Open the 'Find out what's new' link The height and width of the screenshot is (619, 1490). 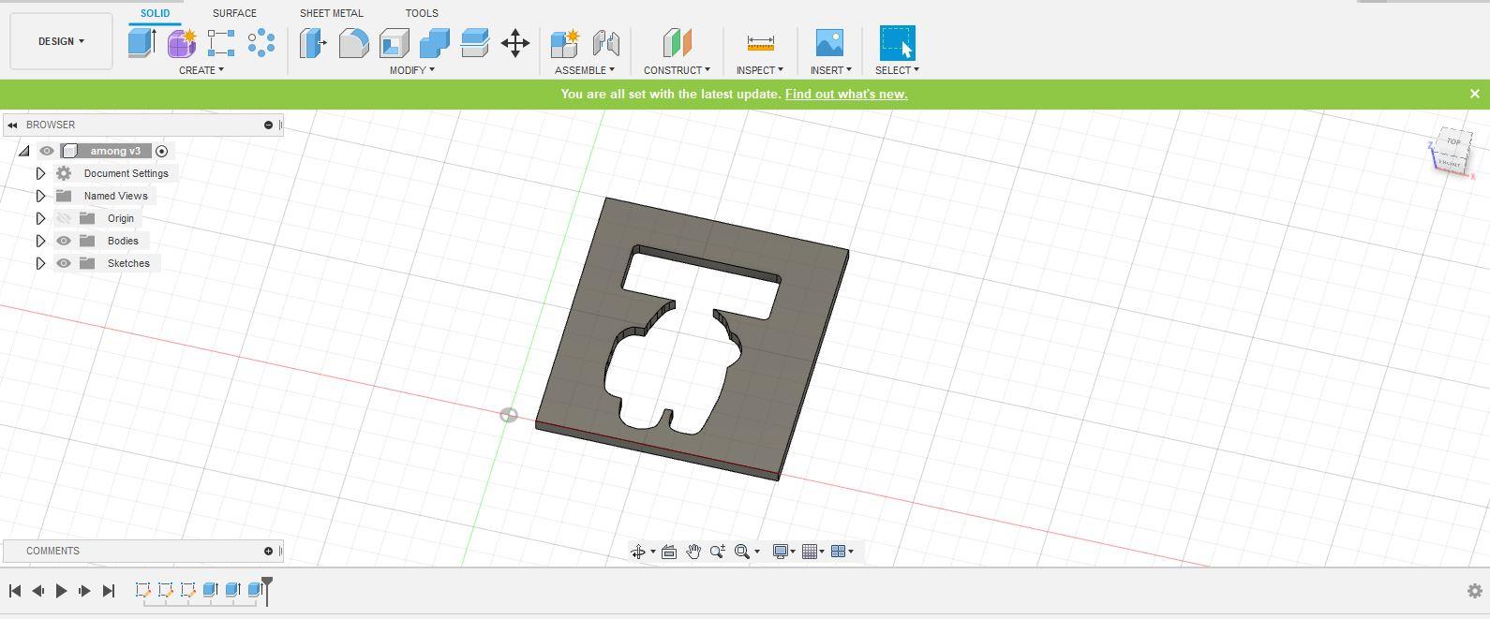click(x=846, y=94)
